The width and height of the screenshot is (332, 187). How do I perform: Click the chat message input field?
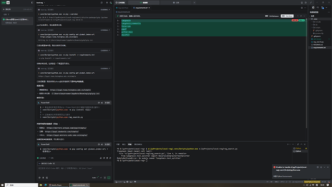click(74, 169)
